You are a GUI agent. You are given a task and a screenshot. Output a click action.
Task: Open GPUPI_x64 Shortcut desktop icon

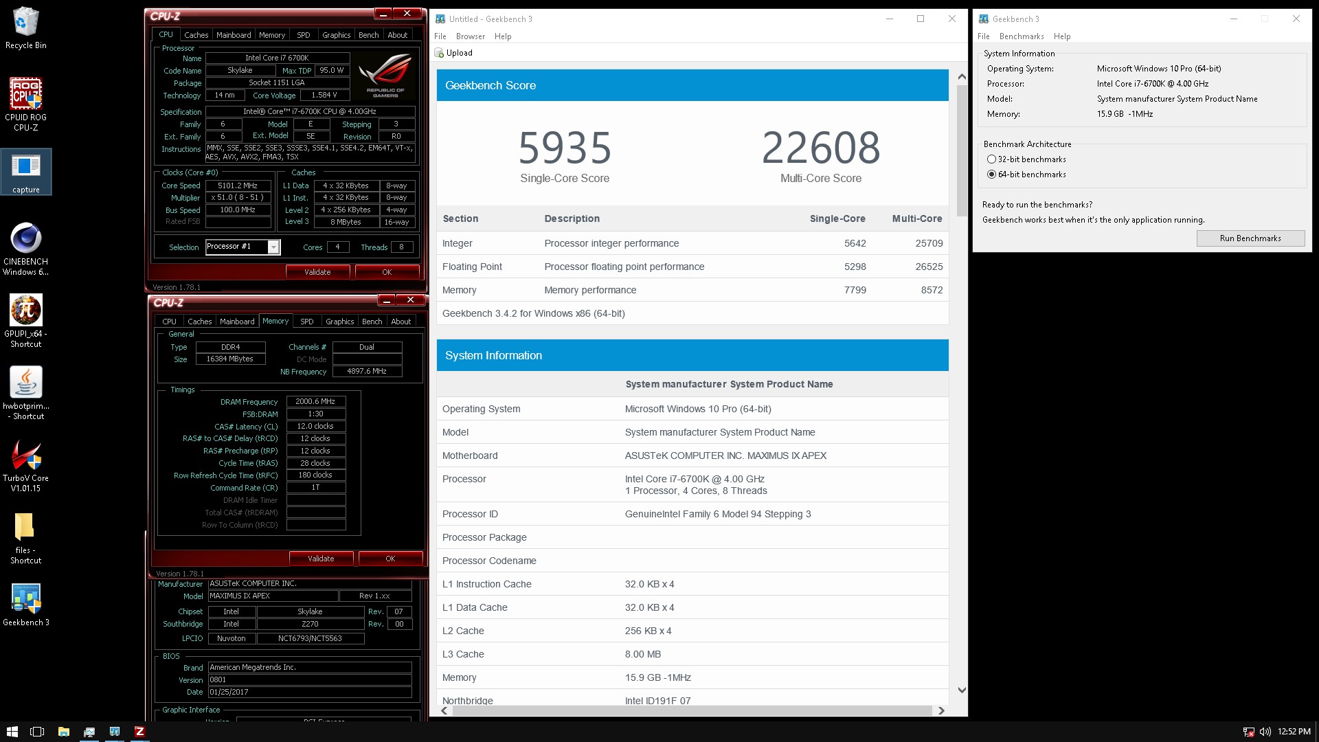[26, 321]
